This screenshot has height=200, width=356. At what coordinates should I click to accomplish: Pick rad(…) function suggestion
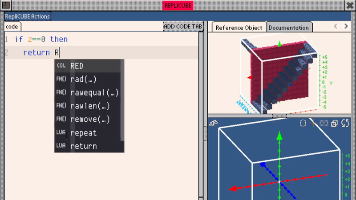87,79
